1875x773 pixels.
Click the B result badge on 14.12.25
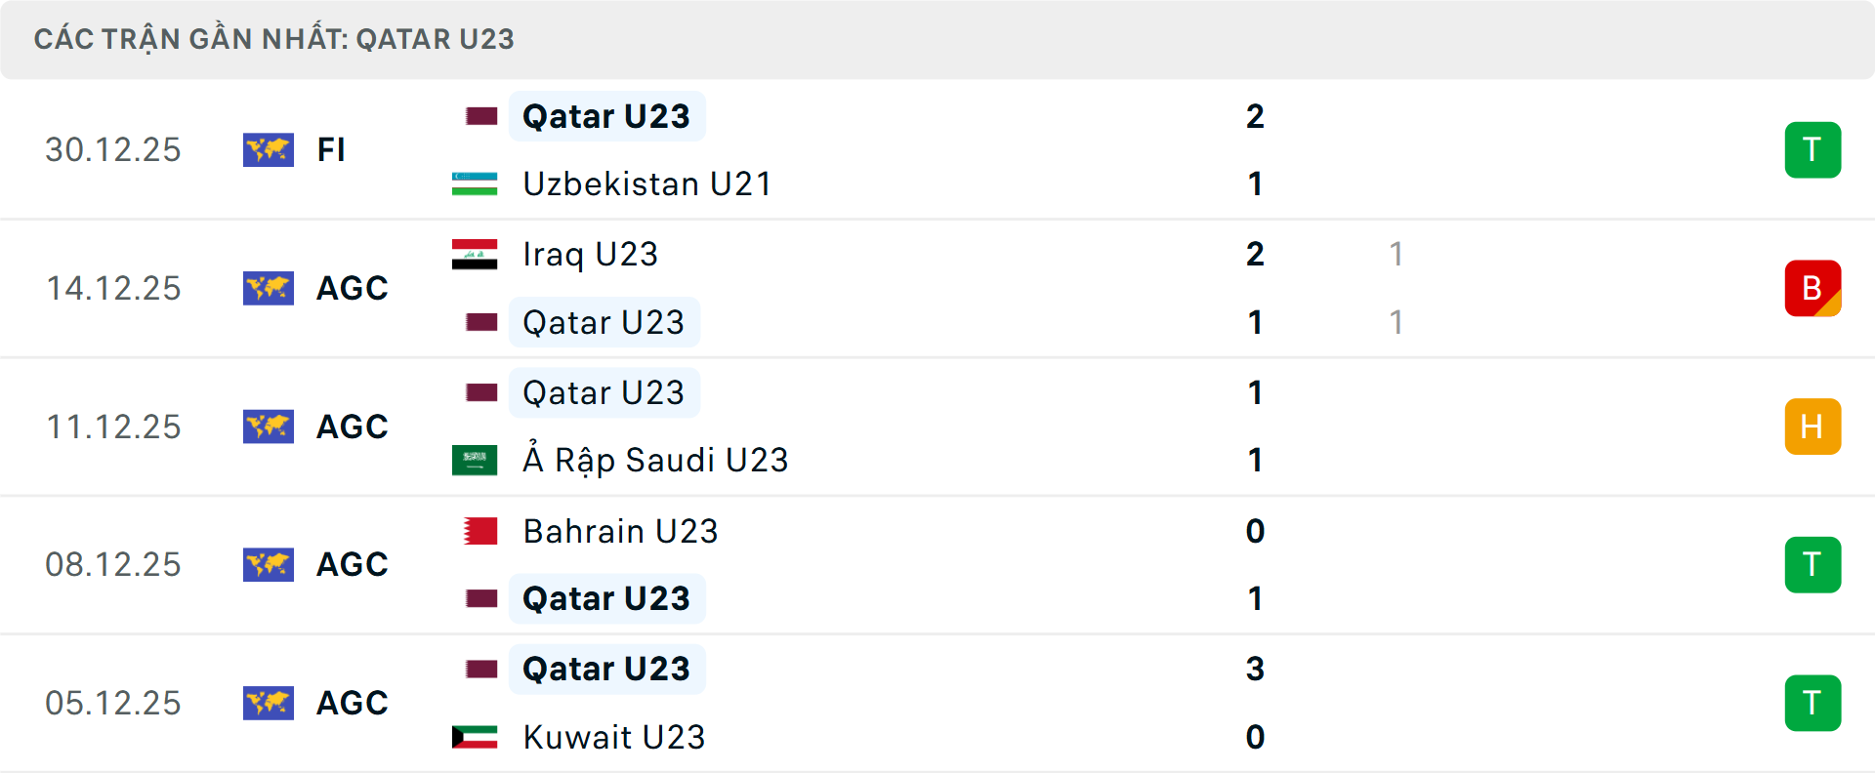1812,288
